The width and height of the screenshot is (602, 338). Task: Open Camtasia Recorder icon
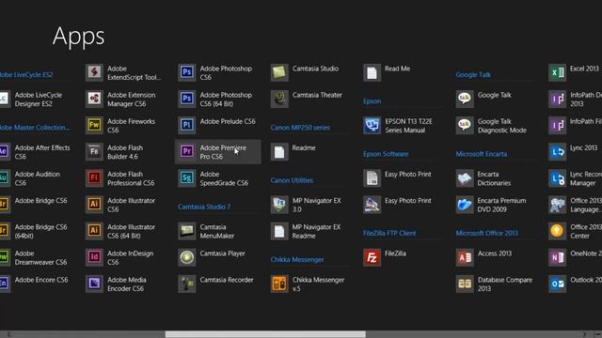pyautogui.click(x=187, y=284)
